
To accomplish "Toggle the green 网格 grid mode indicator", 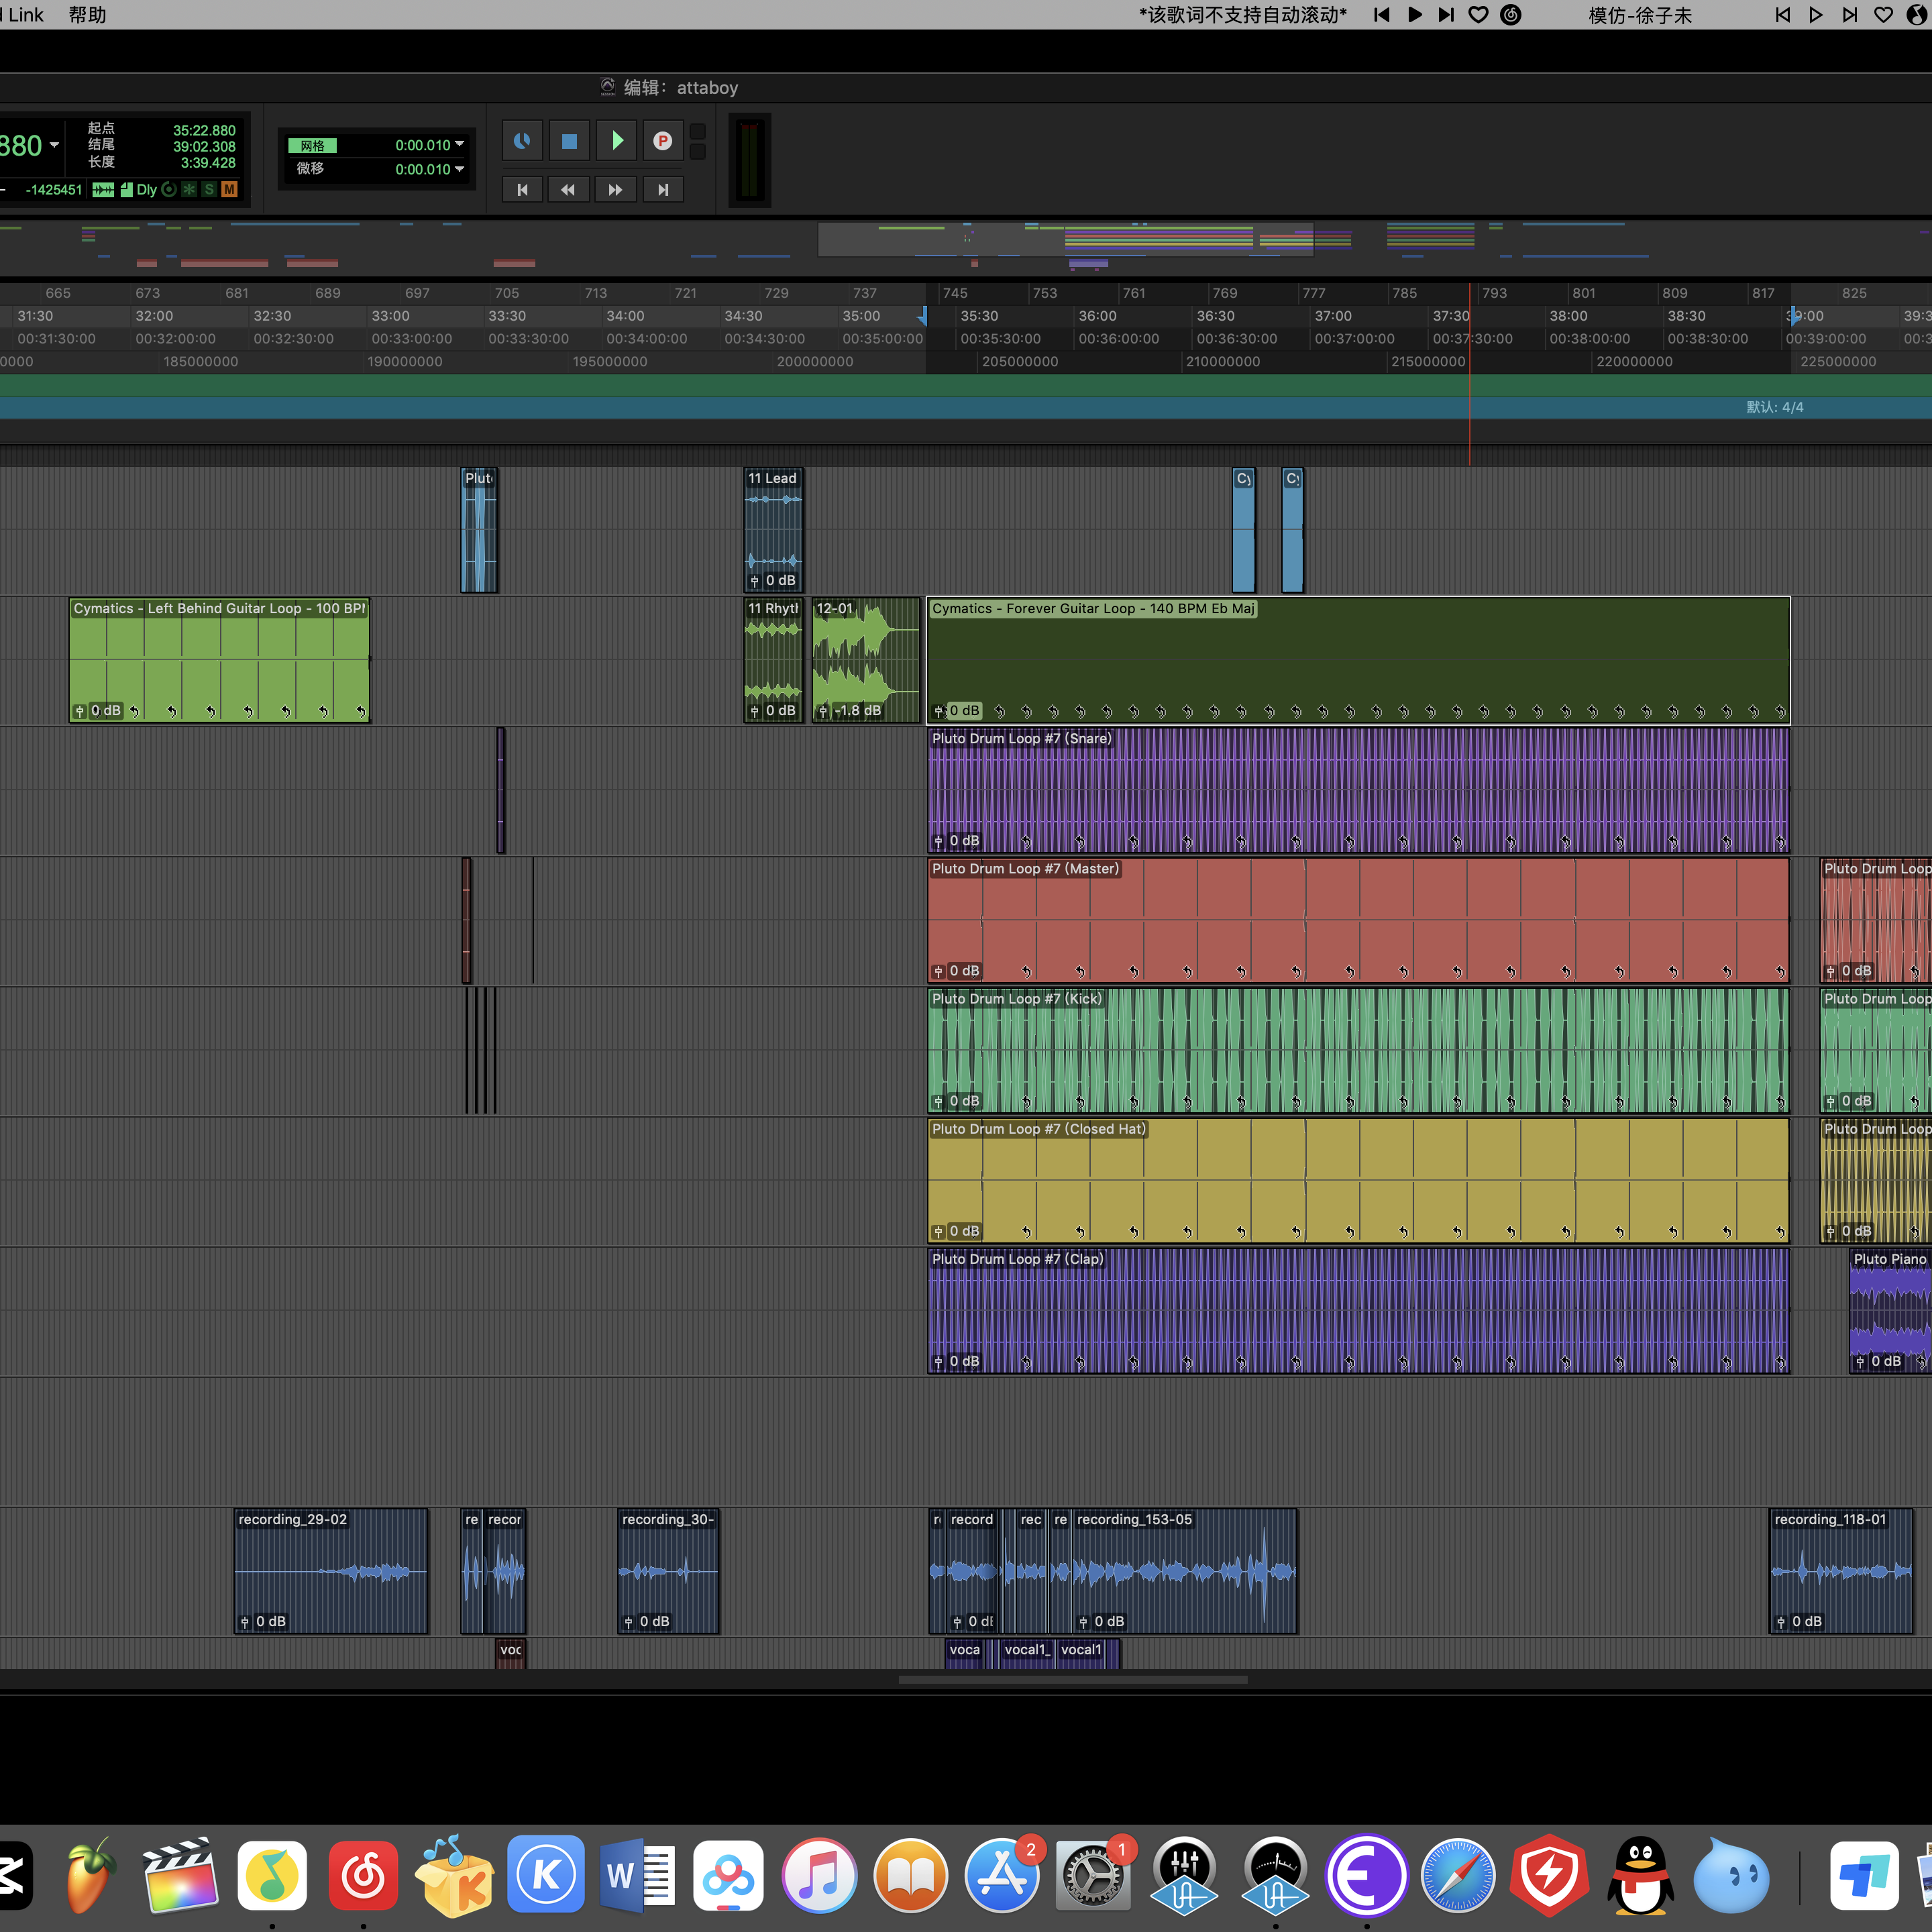I will pos(313,146).
